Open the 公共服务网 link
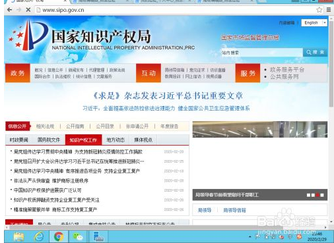The image size is (334, 243). pyautogui.click(x=284, y=76)
